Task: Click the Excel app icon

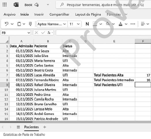Action: pyautogui.click(x=16, y=5)
